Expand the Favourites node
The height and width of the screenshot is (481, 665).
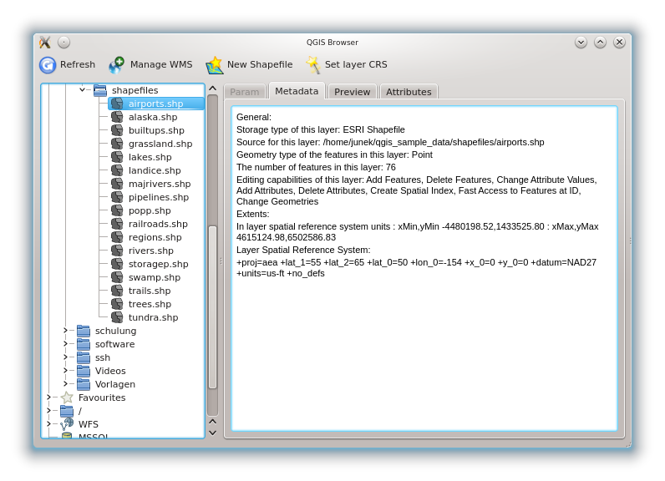pos(48,397)
